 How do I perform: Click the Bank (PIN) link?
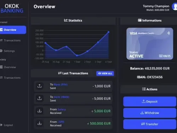pyautogui.click(x=61, y=84)
